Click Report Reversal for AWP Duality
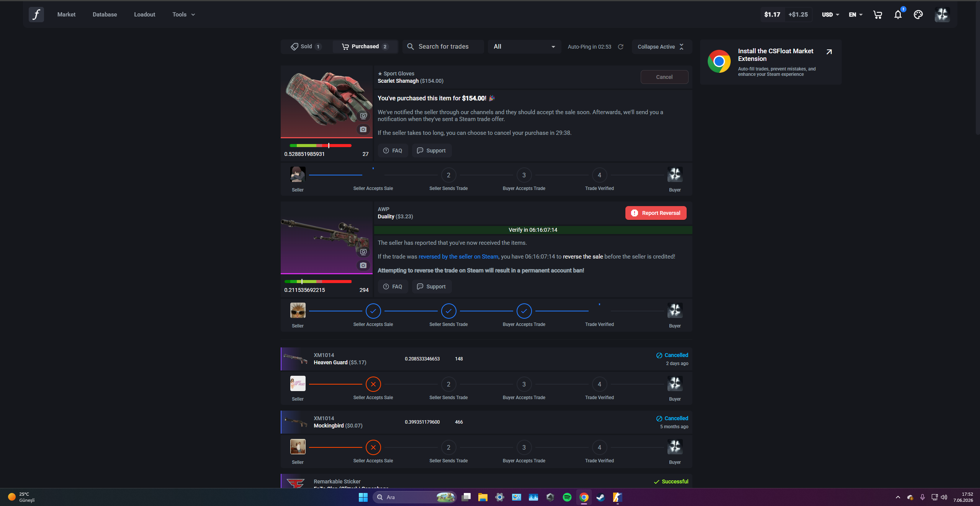980x506 pixels. [x=656, y=213]
